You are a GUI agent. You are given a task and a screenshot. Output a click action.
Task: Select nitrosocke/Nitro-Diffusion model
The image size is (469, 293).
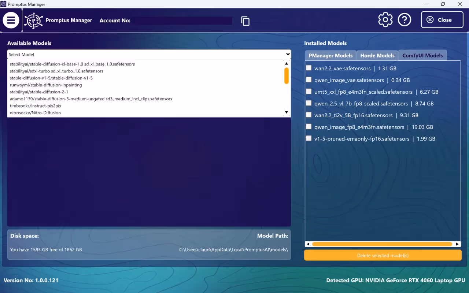[x=35, y=113]
